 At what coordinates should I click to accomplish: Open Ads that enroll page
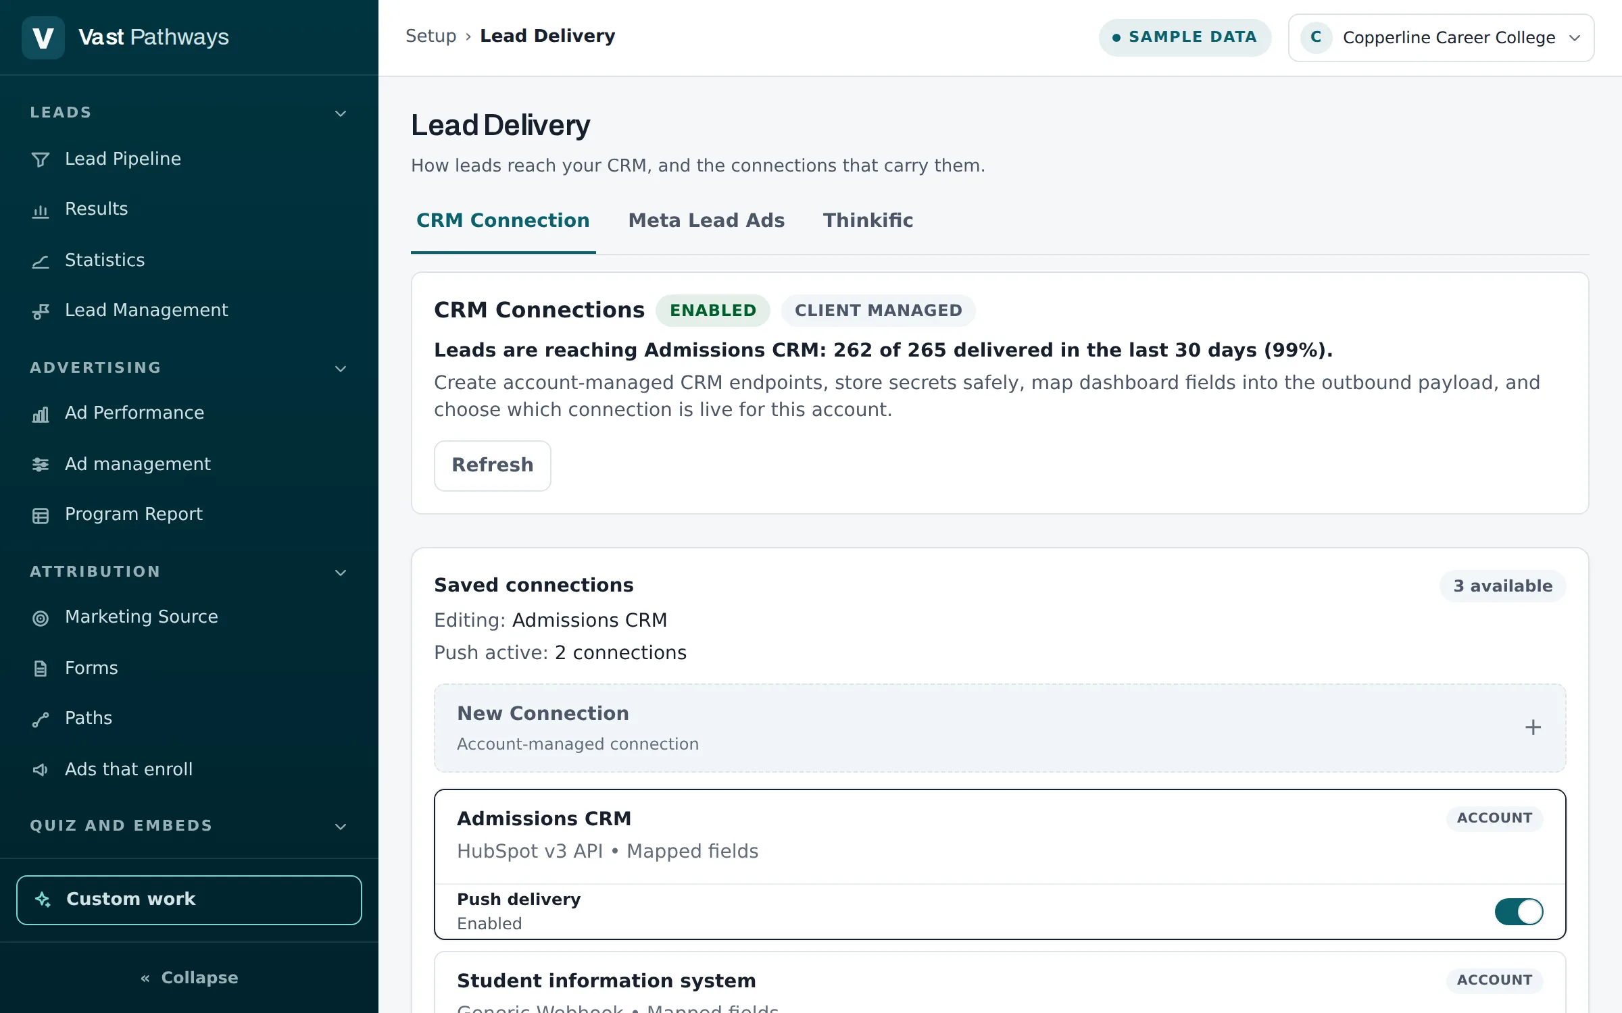[x=189, y=770]
